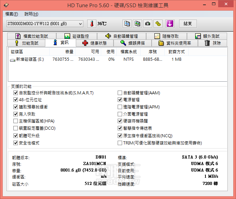Click the 磁碟區 column header
The image size is (236, 199).
tap(29, 52)
